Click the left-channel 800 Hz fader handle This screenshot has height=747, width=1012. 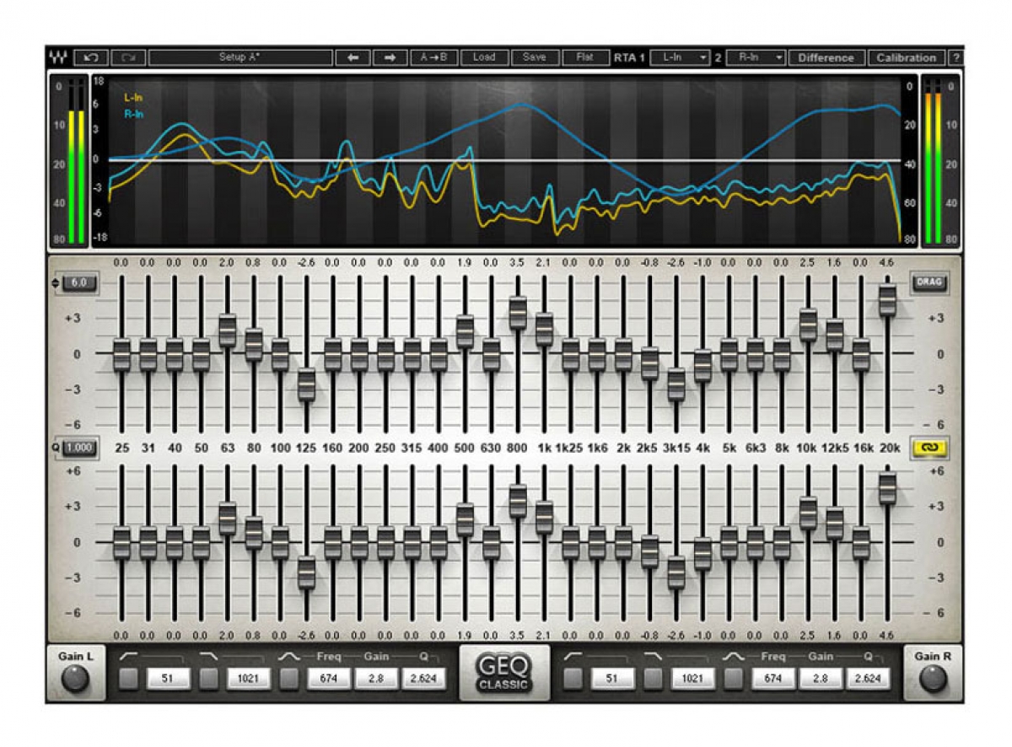tap(518, 313)
